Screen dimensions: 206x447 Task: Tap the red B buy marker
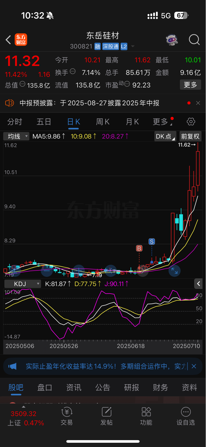[x=139, y=248]
